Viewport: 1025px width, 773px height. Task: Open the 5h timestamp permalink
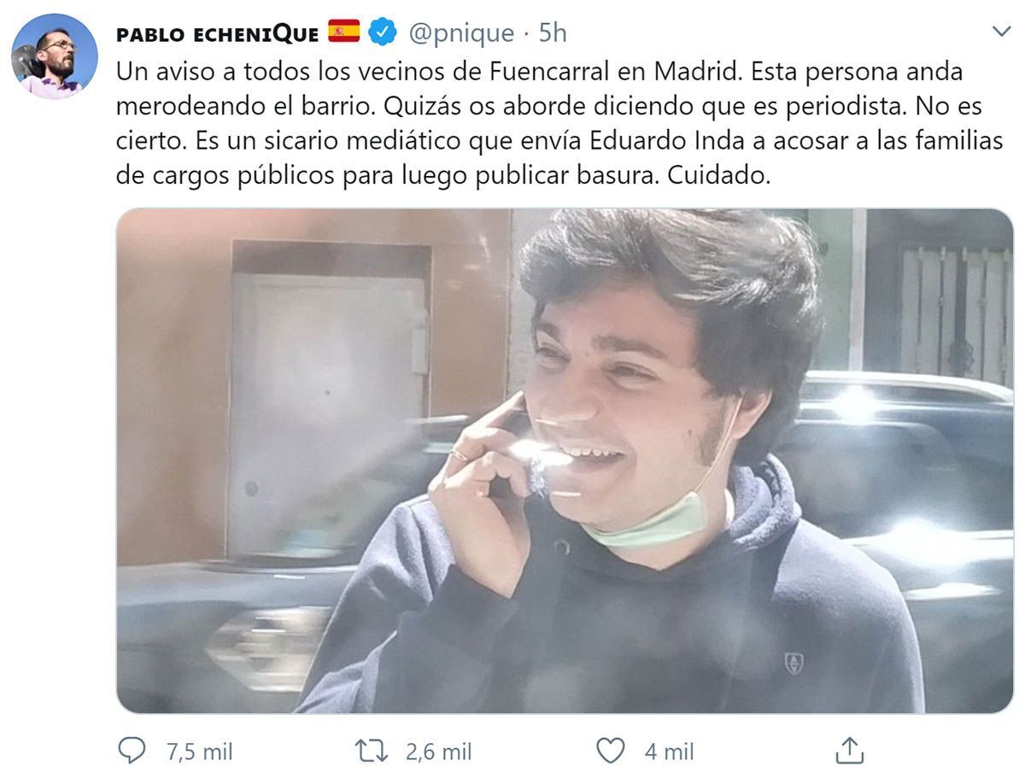552,32
